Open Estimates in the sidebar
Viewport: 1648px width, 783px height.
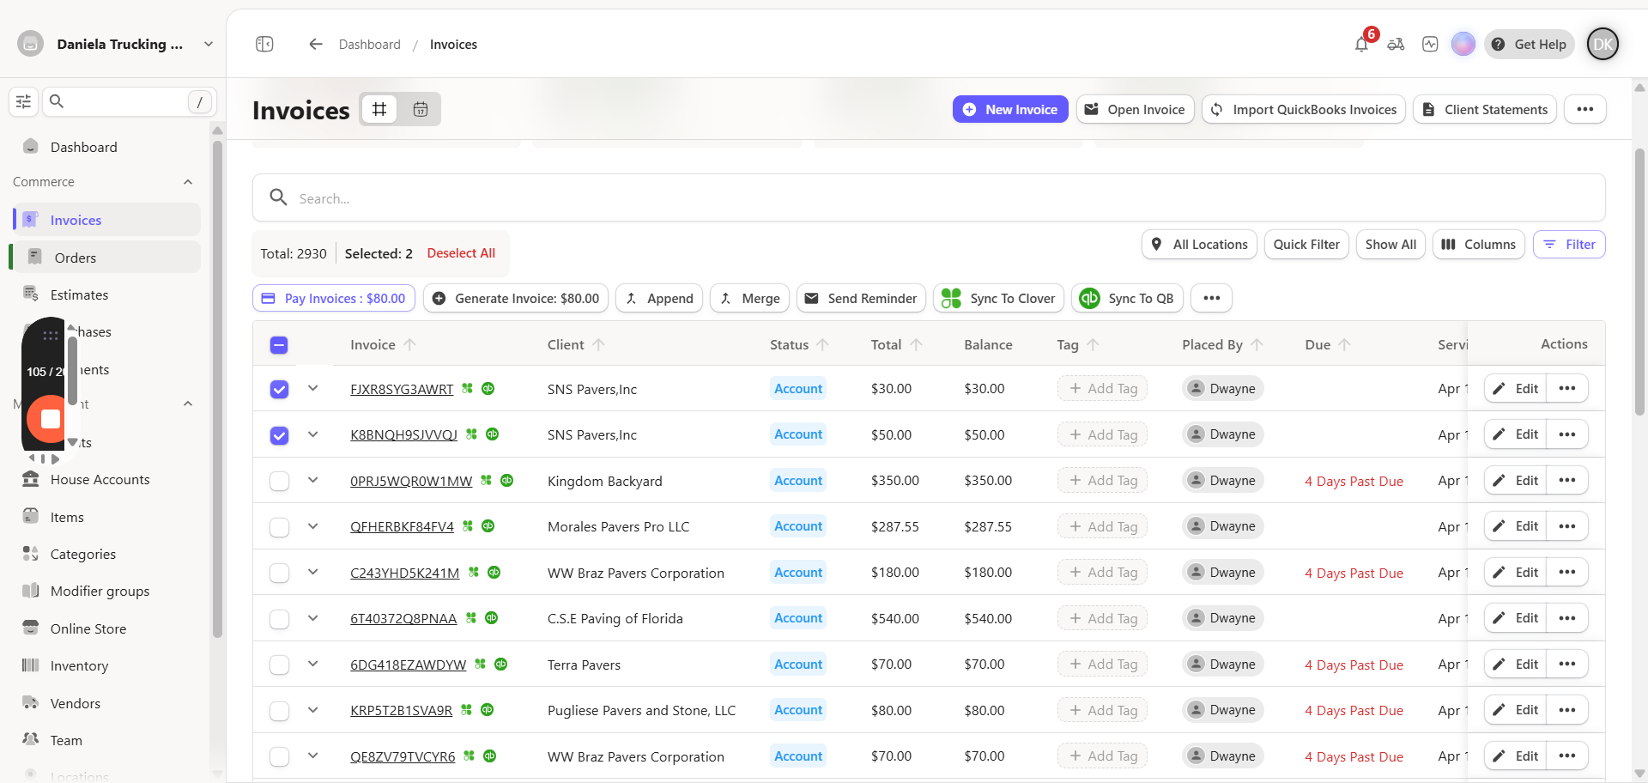pos(79,294)
